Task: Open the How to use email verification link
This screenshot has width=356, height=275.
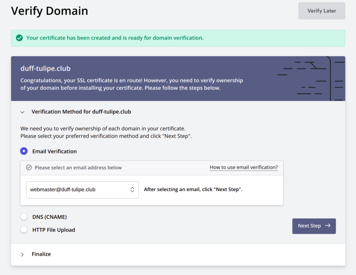Action: tap(243, 168)
